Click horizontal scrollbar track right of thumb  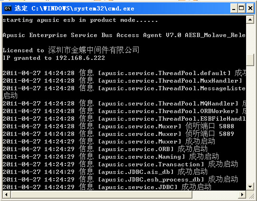215,195
